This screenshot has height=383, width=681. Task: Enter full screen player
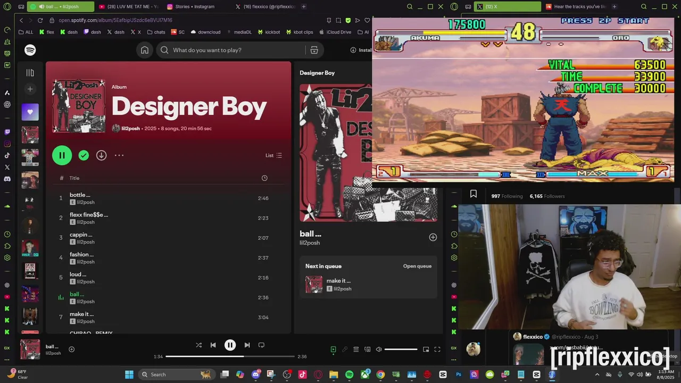[x=437, y=349]
